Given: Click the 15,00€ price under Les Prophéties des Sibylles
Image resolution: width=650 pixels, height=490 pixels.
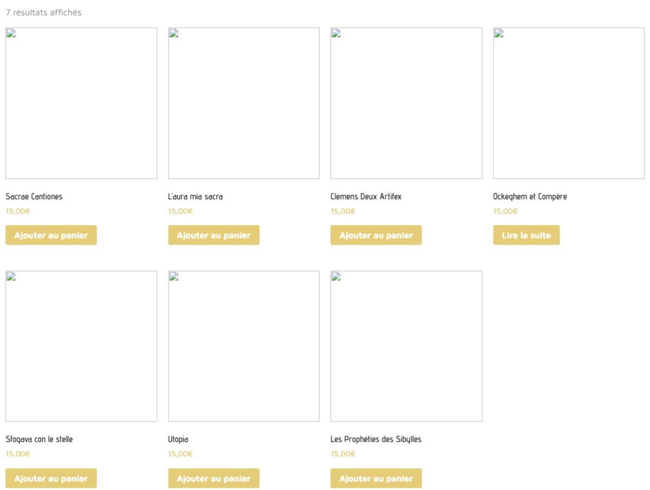Looking at the screenshot, I should (343, 454).
